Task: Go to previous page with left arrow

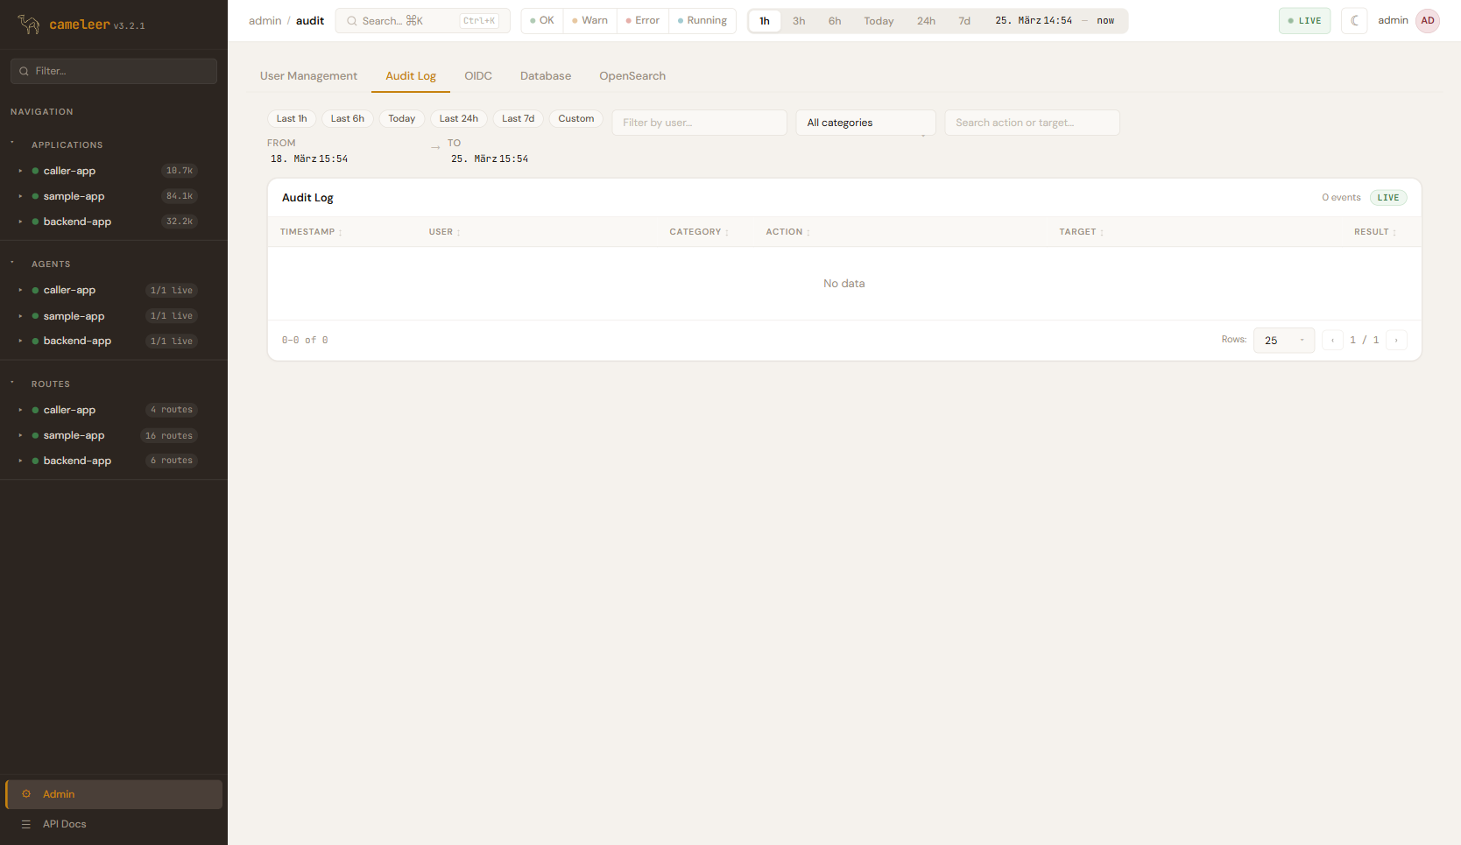Action: coord(1332,341)
